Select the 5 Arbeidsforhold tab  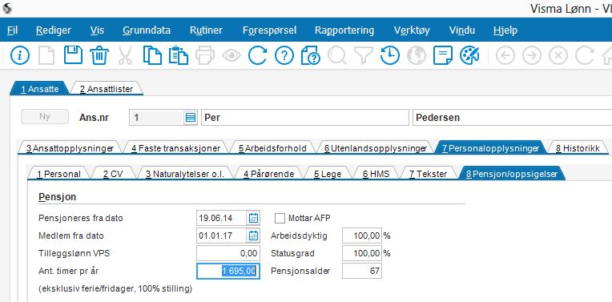272,148
